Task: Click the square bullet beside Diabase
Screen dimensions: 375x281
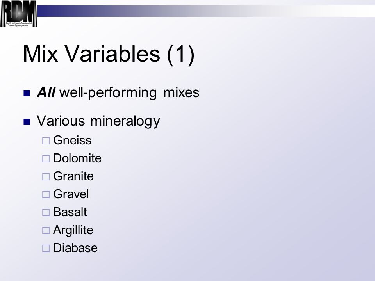Action: 46,249
